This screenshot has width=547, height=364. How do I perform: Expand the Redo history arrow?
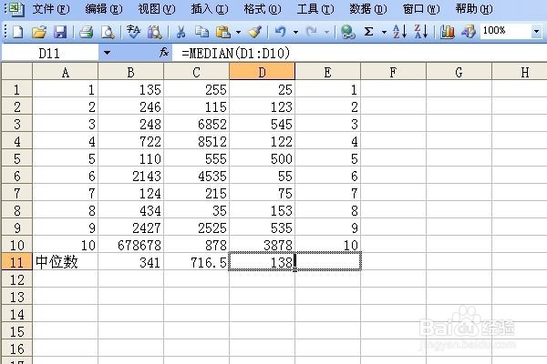point(327,33)
